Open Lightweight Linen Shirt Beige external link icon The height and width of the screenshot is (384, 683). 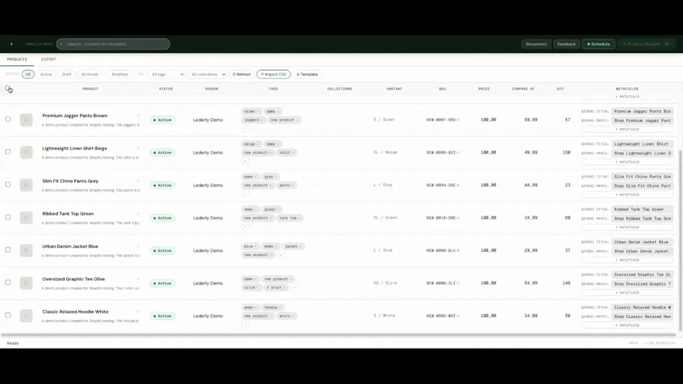coord(138,148)
